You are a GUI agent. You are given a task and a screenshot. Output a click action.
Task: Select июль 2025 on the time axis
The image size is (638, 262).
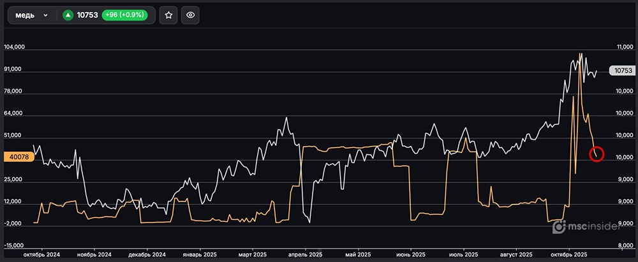point(464,253)
